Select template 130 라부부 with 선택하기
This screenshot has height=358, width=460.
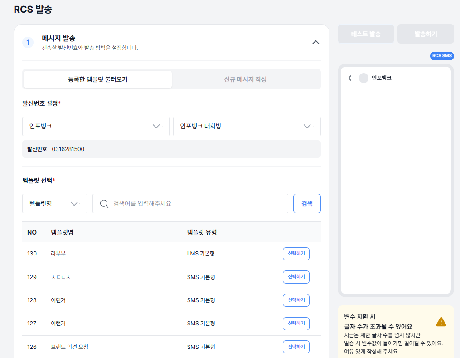[295, 254]
